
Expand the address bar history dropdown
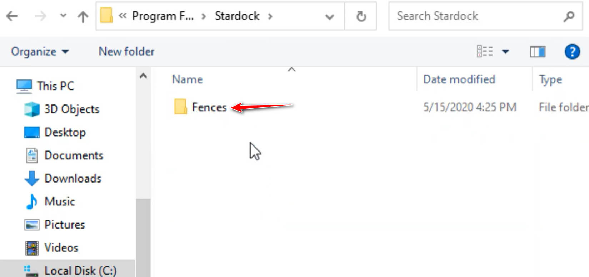[x=329, y=16]
